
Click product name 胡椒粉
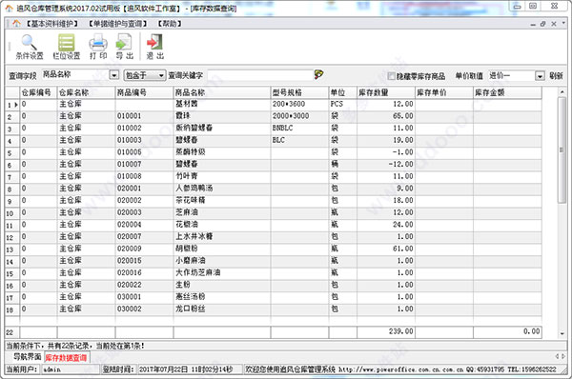pyautogui.click(x=187, y=249)
